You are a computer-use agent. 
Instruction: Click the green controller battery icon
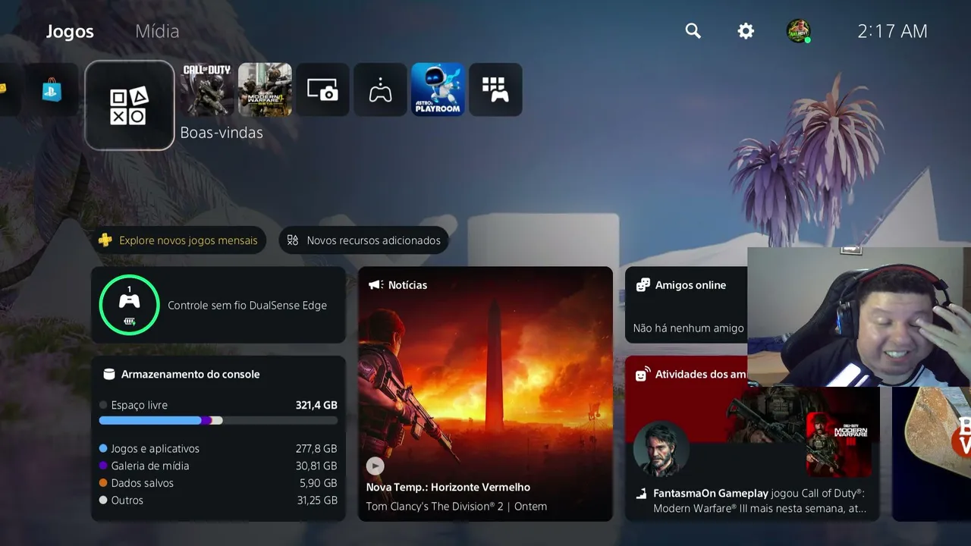click(x=129, y=305)
